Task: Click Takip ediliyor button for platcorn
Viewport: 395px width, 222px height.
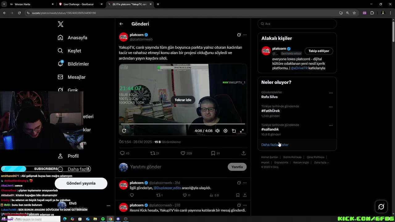Action: pos(319,51)
